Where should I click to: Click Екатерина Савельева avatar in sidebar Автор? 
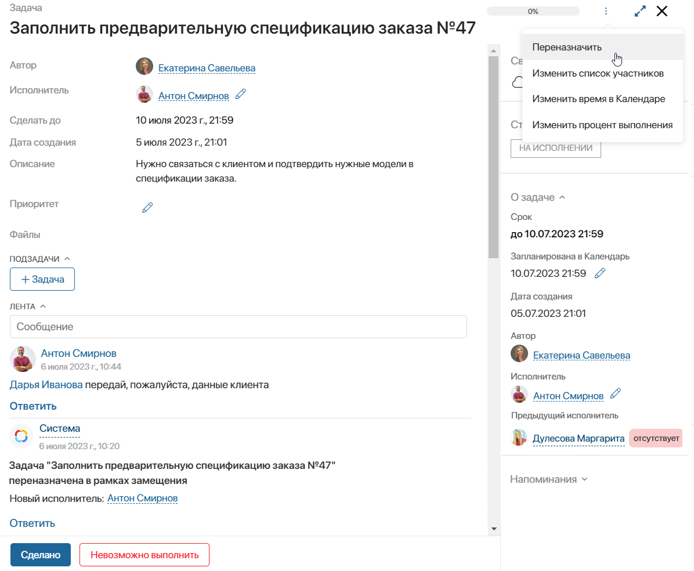519,353
